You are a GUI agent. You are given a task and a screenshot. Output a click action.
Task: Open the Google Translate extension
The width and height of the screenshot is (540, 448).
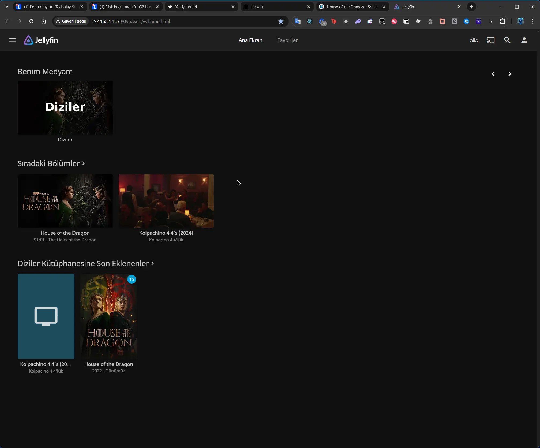point(298,21)
